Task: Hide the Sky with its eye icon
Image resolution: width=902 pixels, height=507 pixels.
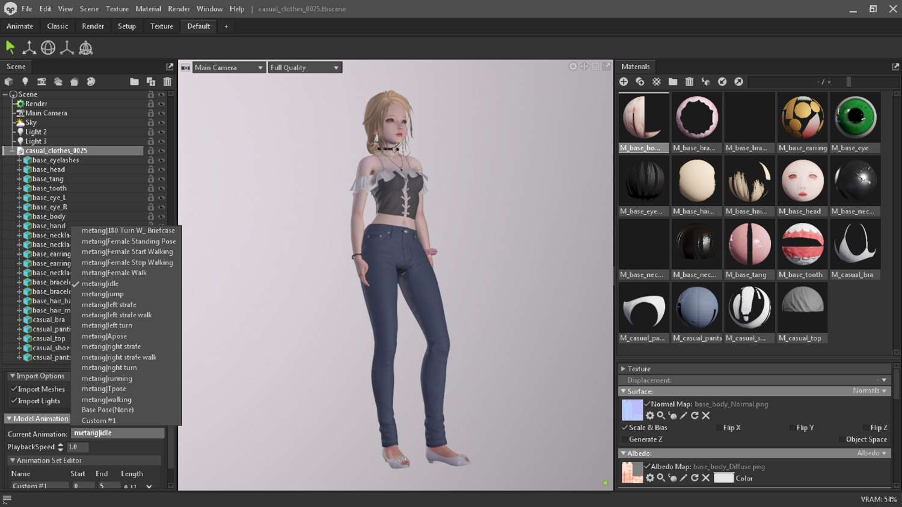Action: (x=161, y=123)
